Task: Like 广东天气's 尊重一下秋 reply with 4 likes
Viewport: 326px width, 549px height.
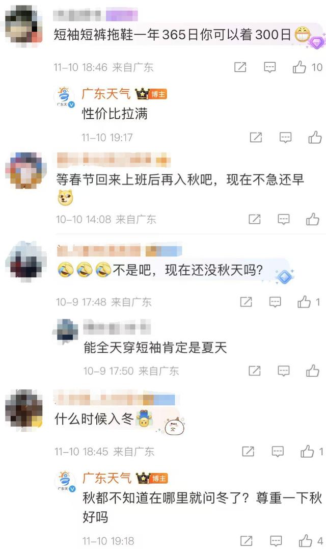Action: 305,541
